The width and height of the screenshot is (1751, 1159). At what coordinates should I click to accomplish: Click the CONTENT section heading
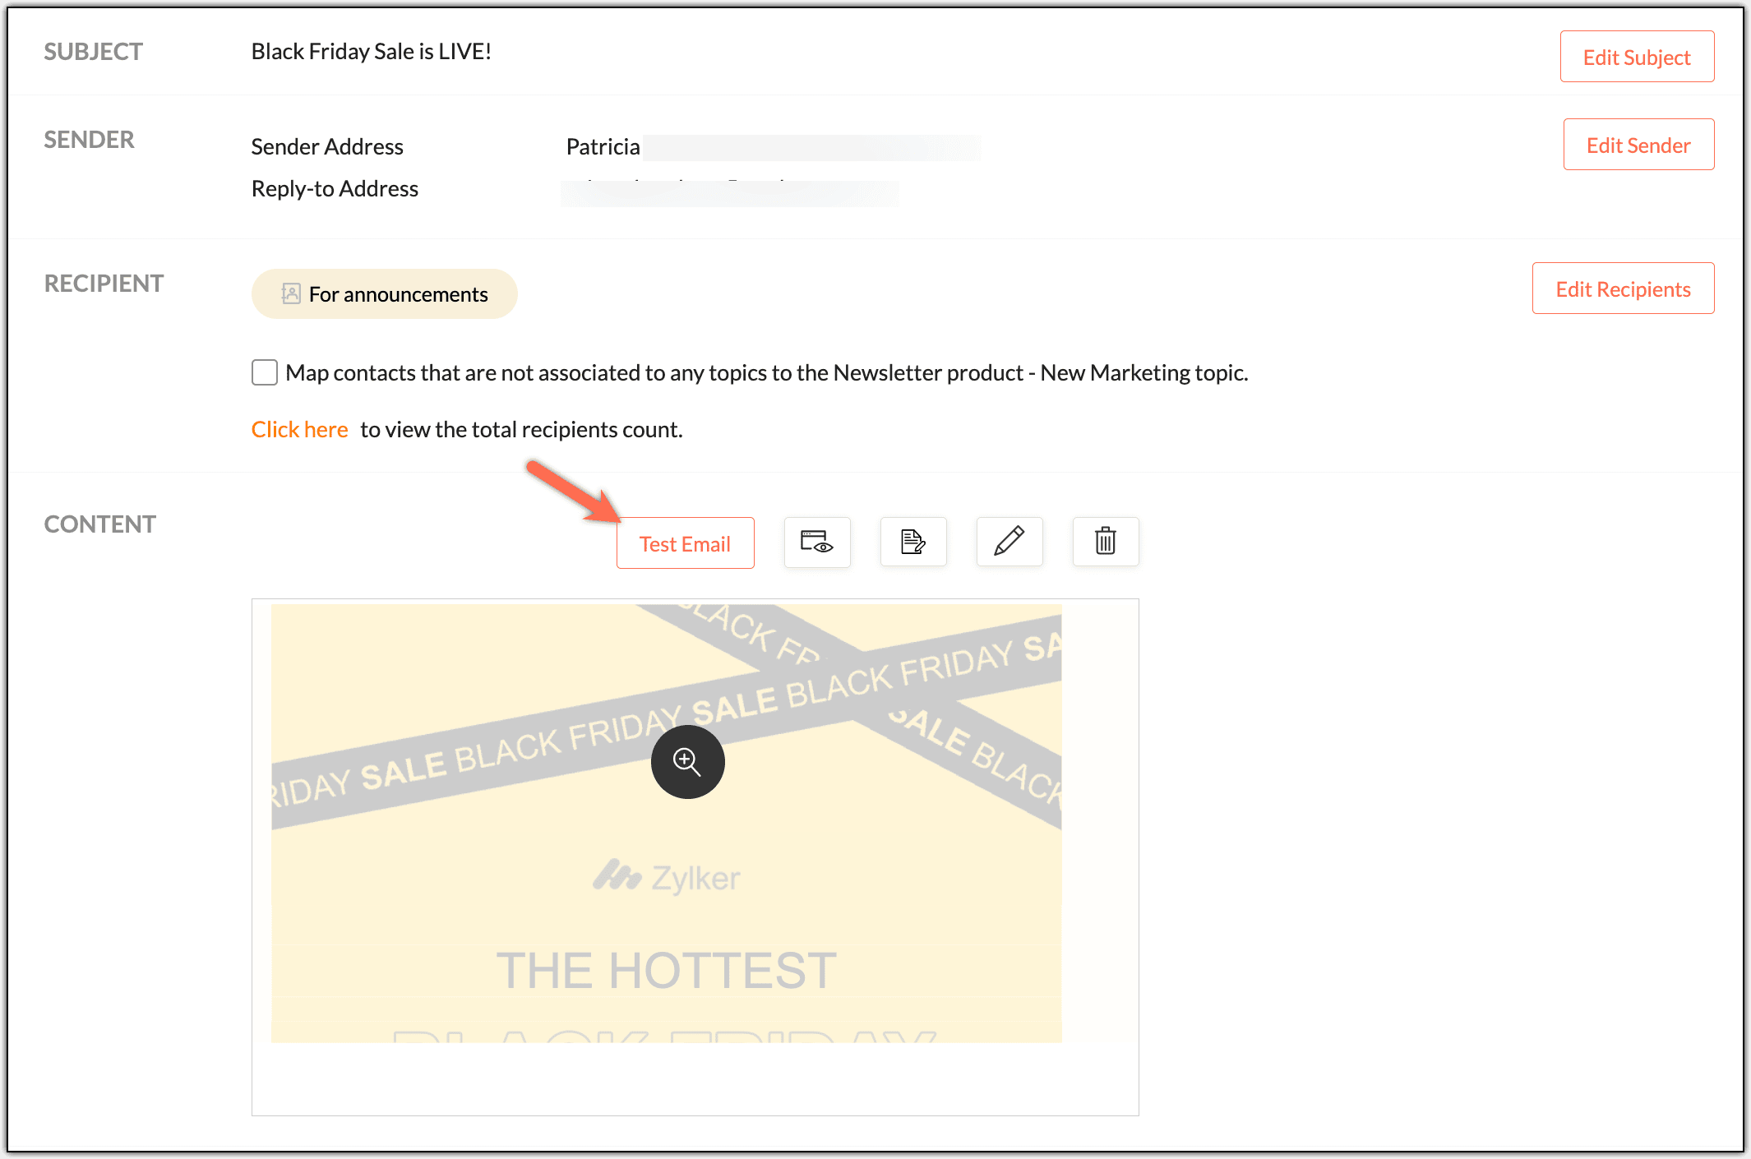tap(99, 523)
